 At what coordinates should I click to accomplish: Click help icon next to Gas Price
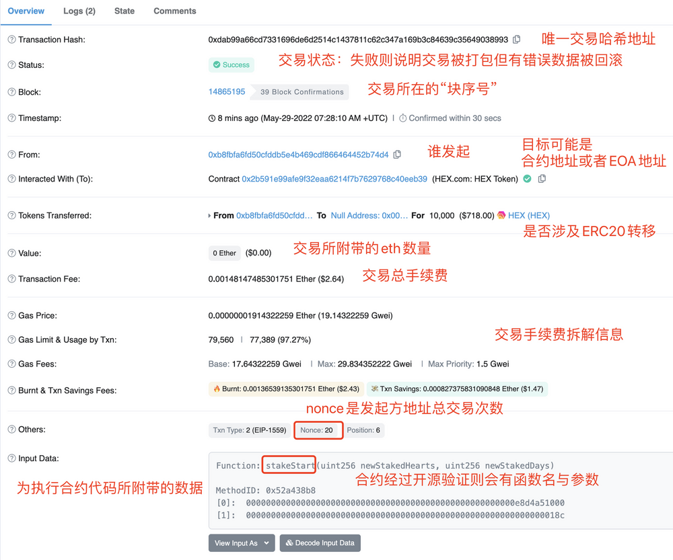coord(11,315)
